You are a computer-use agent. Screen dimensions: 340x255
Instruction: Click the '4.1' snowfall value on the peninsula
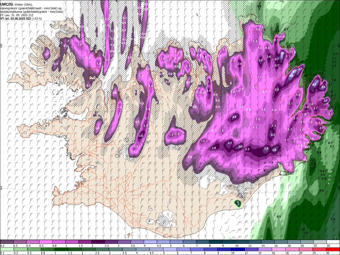pos(314,85)
